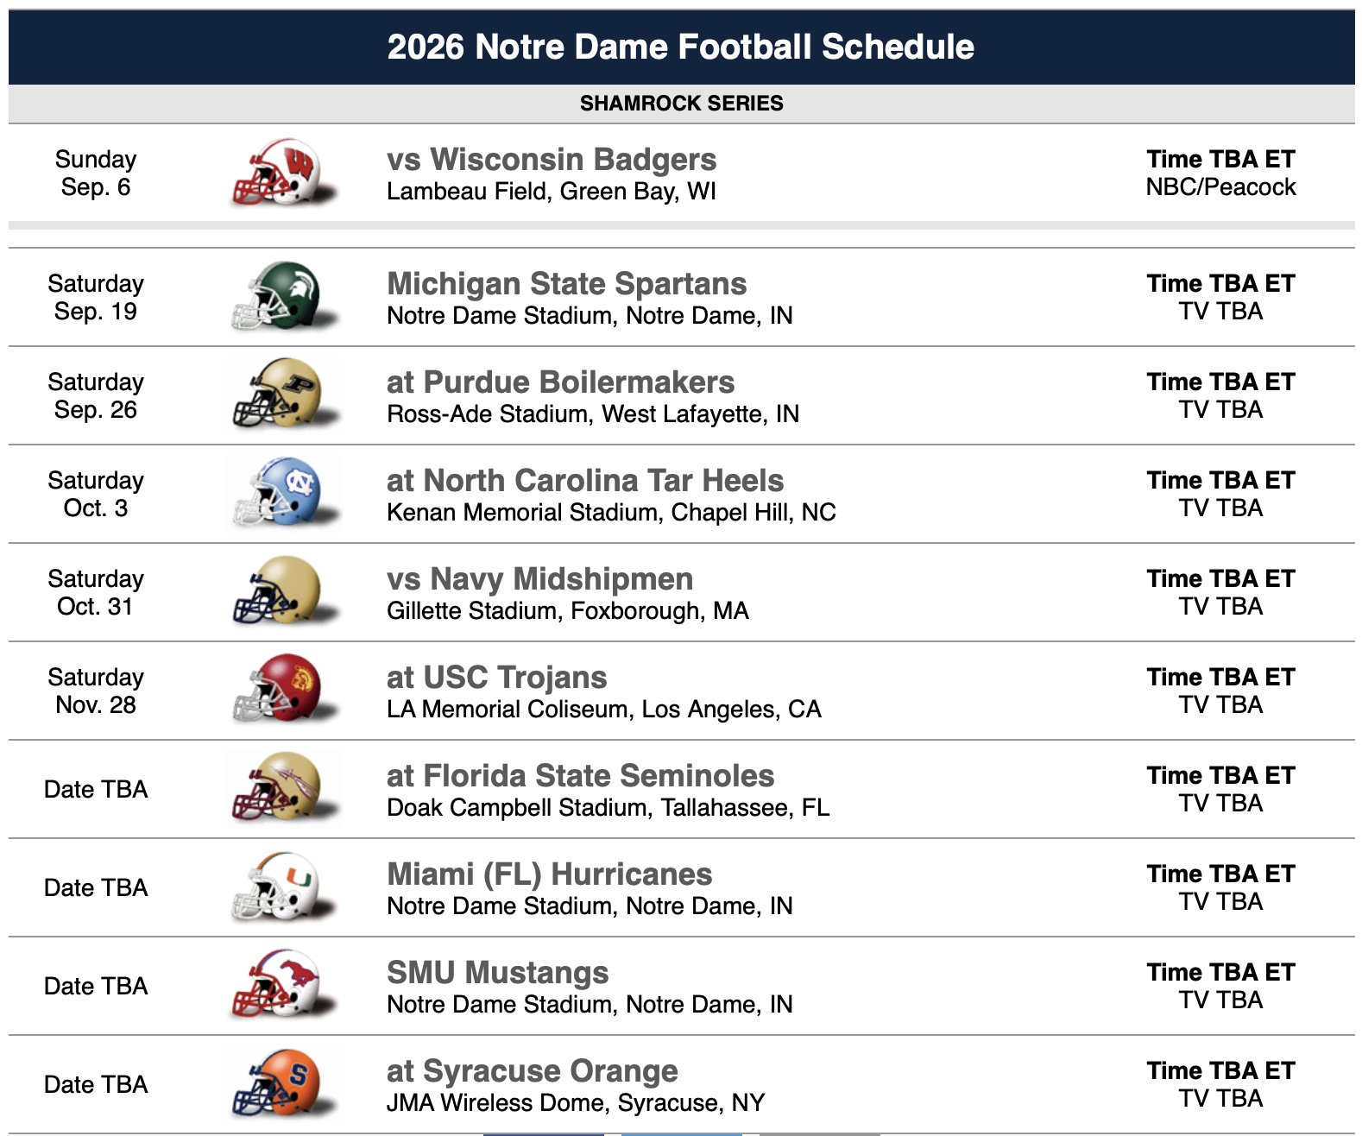1362x1136 pixels.
Task: Open the vs Wisconsin Badgers link
Action: click(x=551, y=160)
